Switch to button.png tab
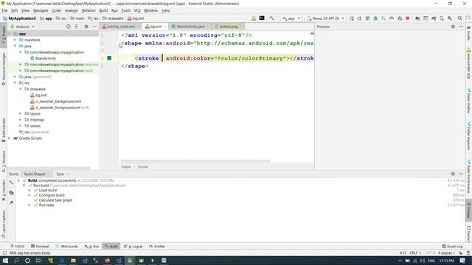The image size is (472, 265). coord(228,26)
